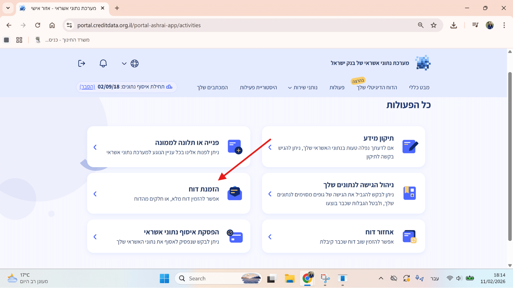Click the פנייה או תלונה לממונה icon

click(x=235, y=146)
